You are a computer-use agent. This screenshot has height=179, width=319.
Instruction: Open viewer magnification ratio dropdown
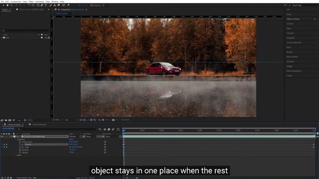tap(57, 120)
